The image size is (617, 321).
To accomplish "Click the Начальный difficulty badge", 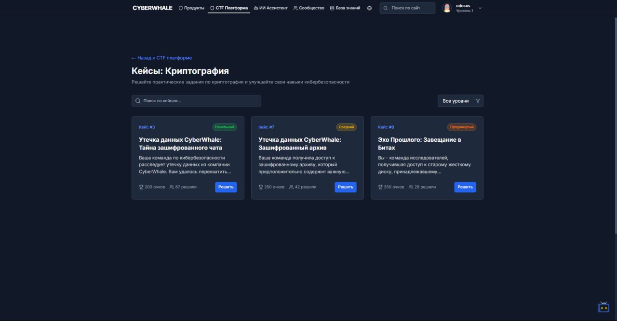I will 225,127.
